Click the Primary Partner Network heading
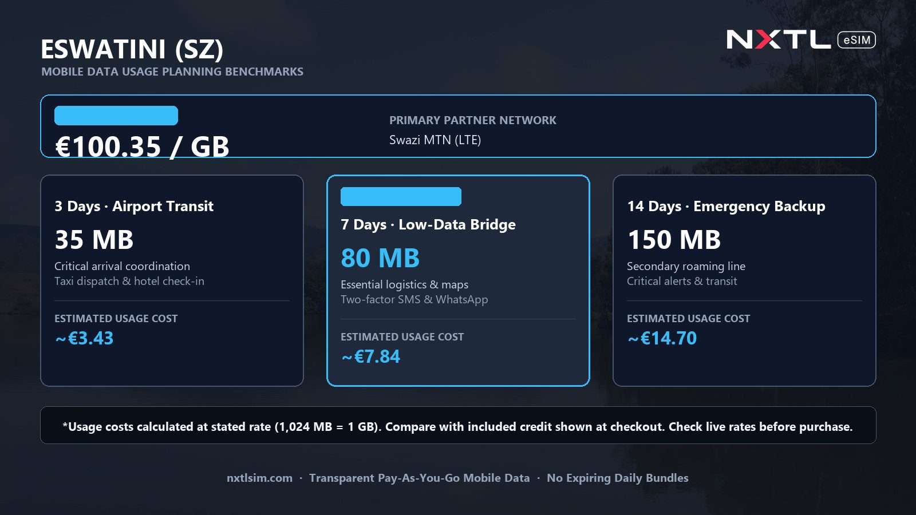This screenshot has height=515, width=916. click(x=473, y=120)
